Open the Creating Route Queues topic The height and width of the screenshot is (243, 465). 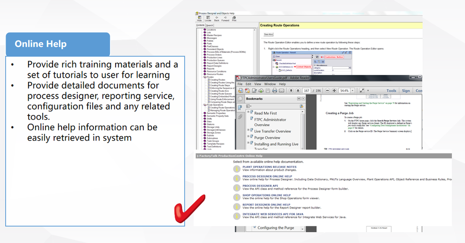point(221,93)
